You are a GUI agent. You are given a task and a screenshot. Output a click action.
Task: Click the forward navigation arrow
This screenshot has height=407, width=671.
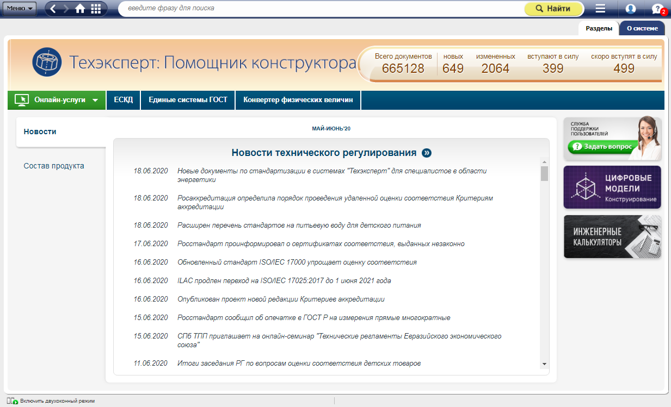66,9
